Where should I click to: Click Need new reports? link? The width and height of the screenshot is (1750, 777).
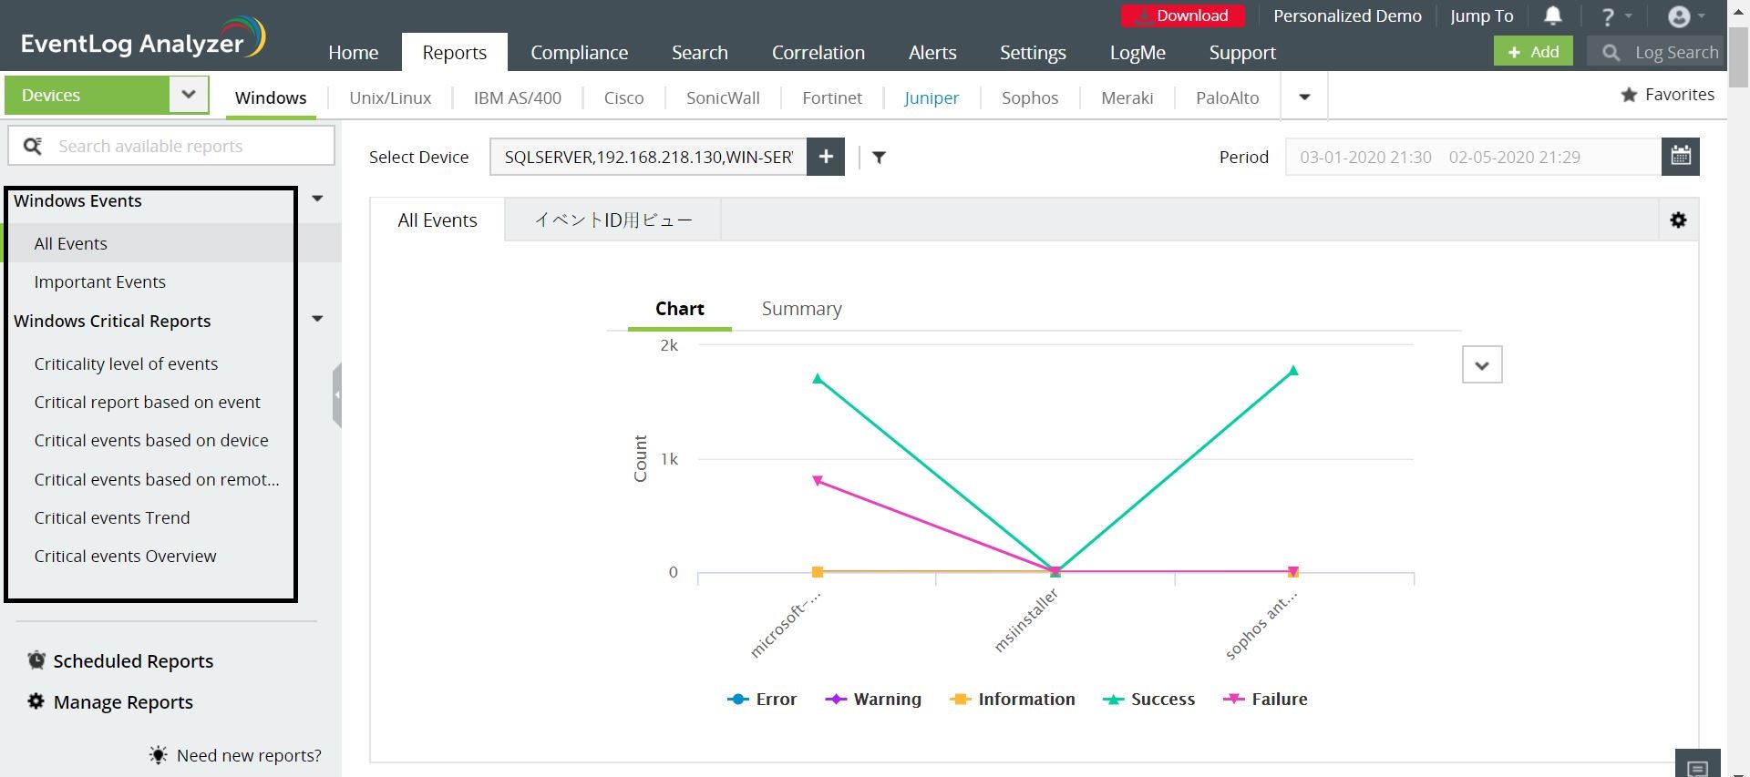(249, 755)
